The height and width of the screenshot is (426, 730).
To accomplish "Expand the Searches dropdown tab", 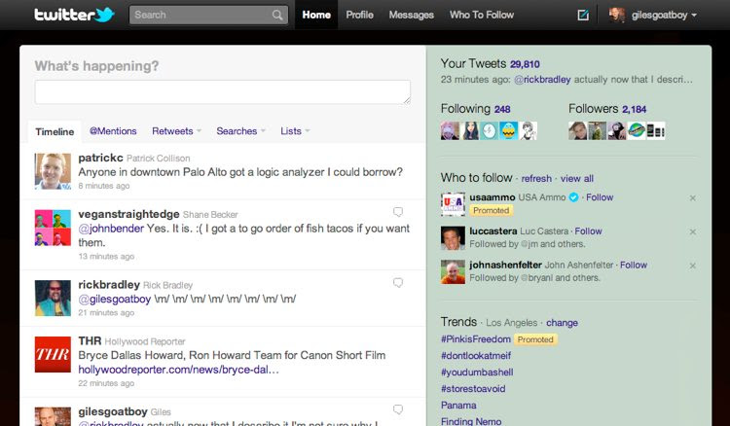I will tap(240, 131).
